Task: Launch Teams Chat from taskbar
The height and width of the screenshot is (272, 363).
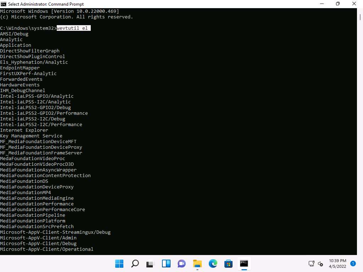Action: (x=182, y=263)
